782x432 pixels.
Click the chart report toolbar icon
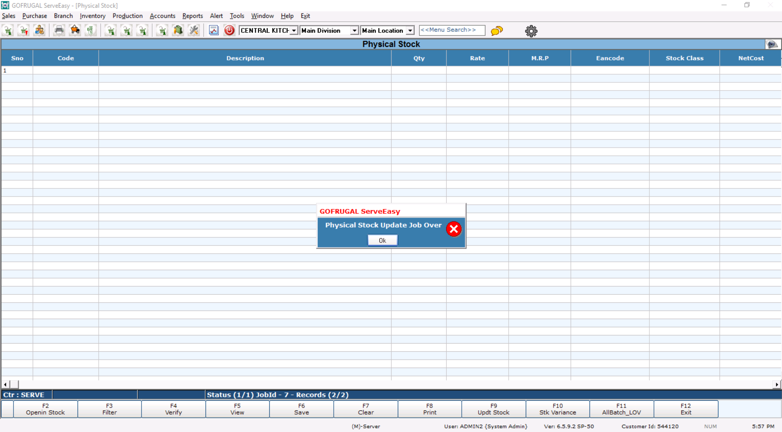pos(214,31)
